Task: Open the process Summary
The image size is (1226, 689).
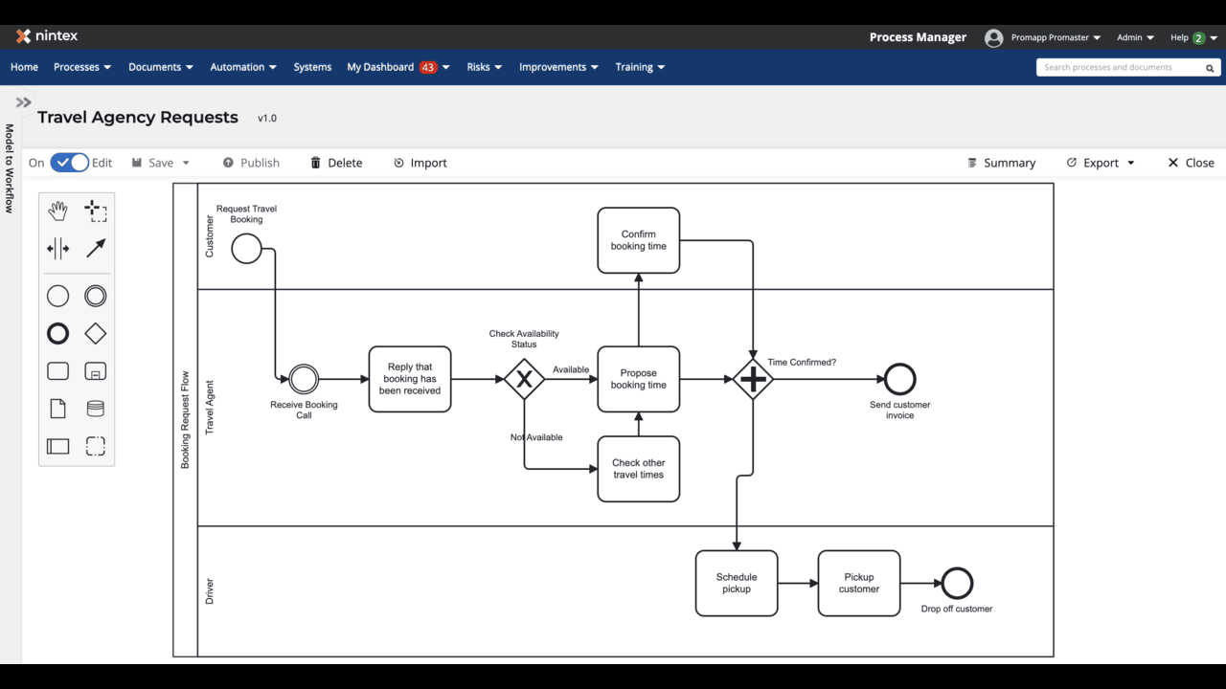Action: 1001,163
